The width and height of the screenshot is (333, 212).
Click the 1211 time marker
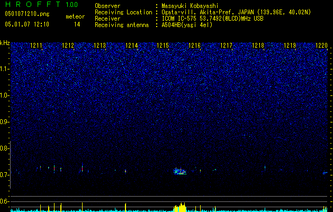(x=37, y=45)
